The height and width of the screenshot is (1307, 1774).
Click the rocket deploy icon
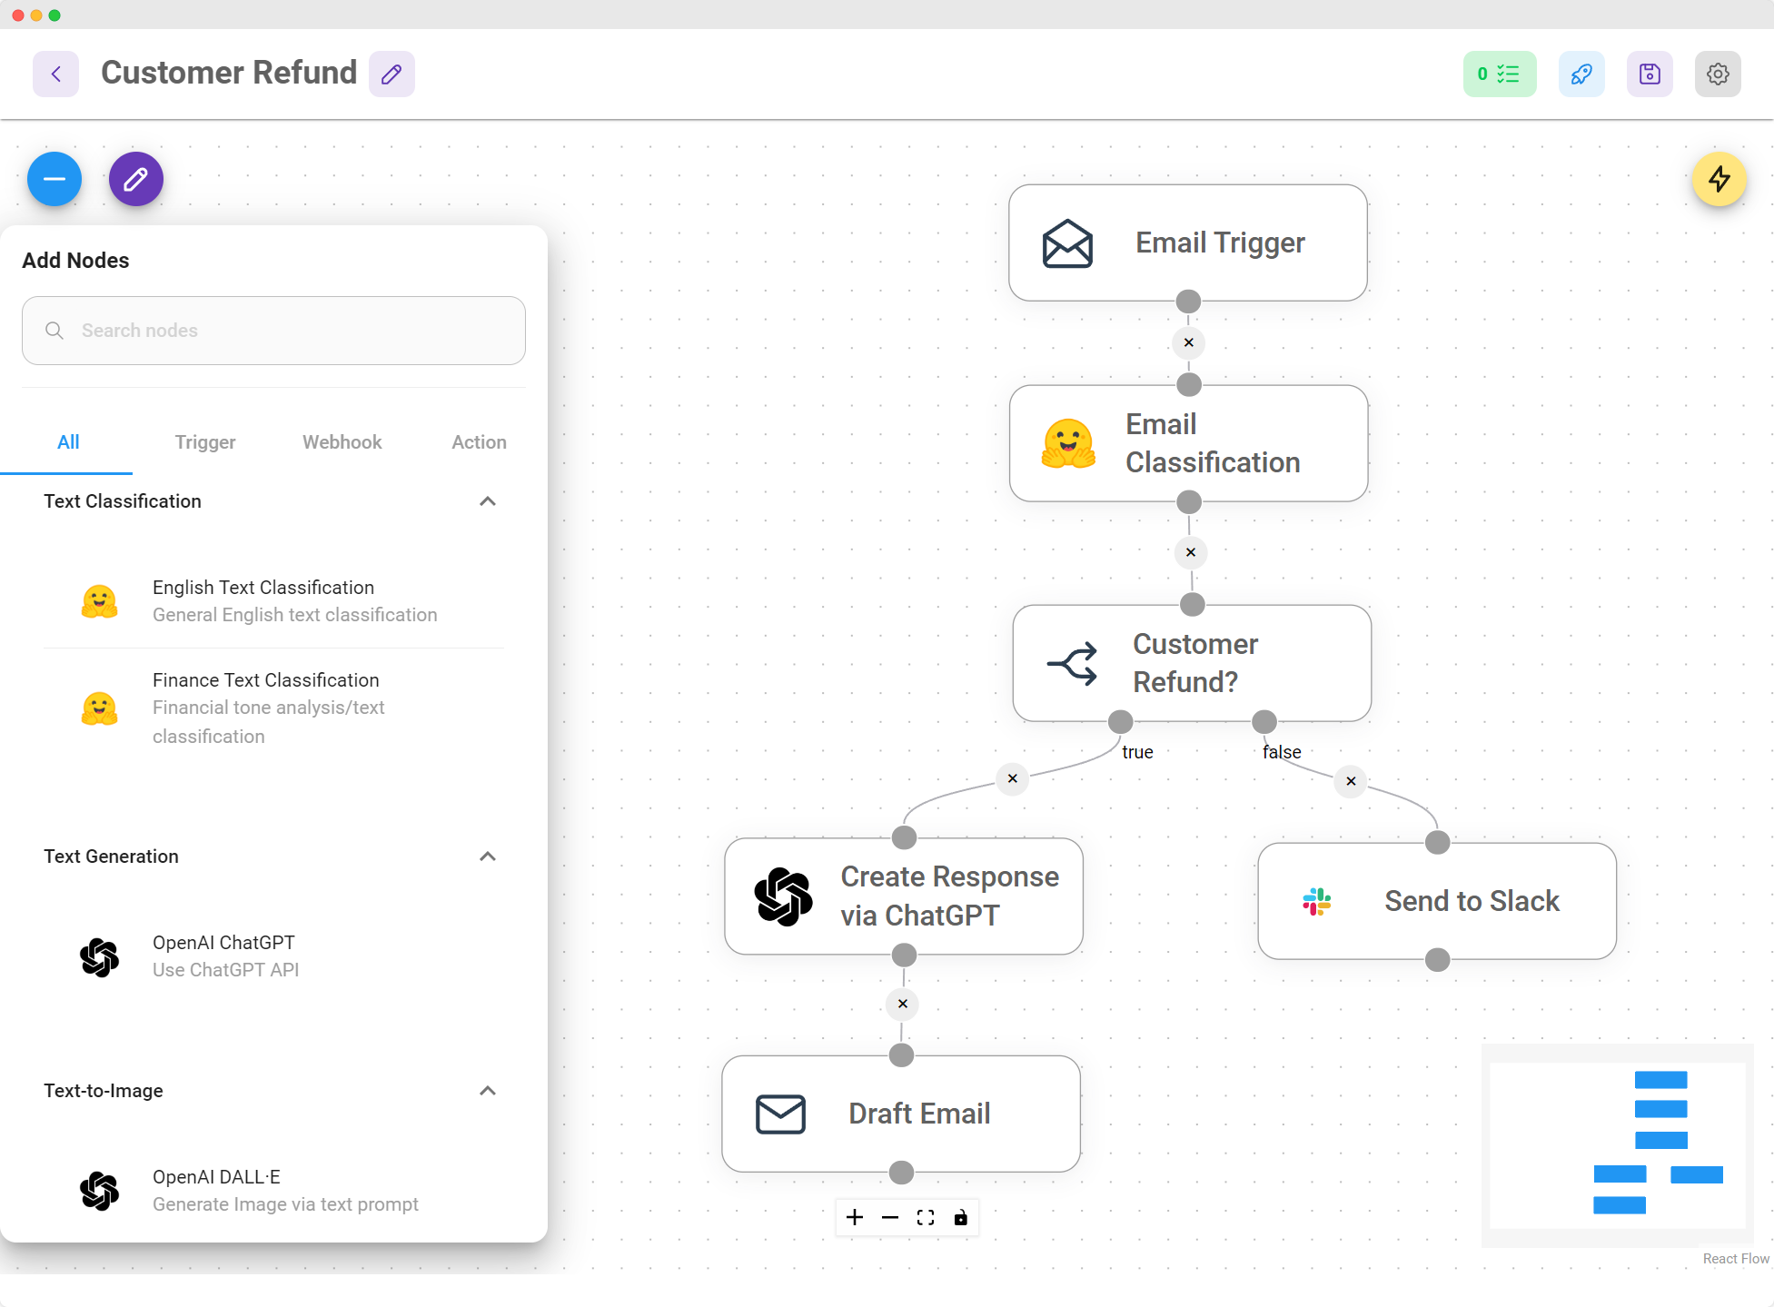tap(1581, 74)
